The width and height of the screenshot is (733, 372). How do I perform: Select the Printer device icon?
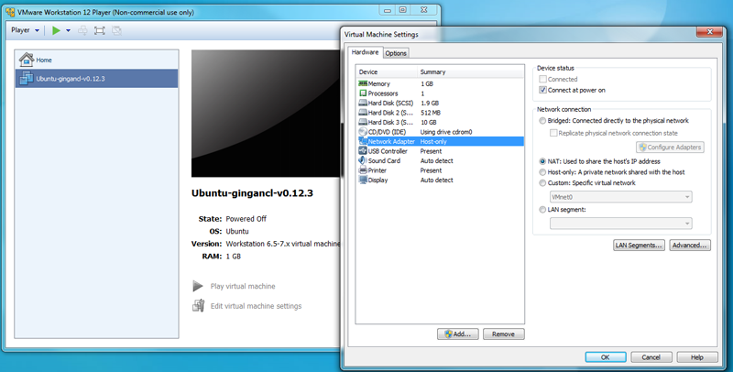(363, 170)
